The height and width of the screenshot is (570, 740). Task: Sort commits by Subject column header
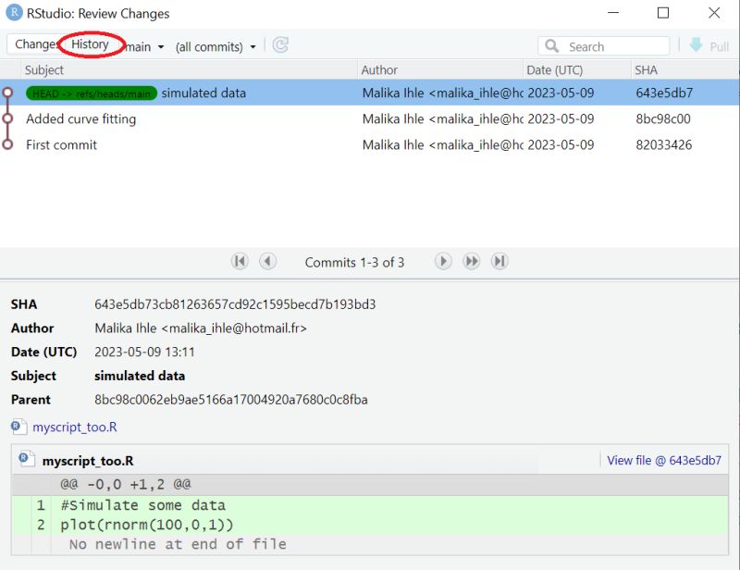click(x=189, y=70)
